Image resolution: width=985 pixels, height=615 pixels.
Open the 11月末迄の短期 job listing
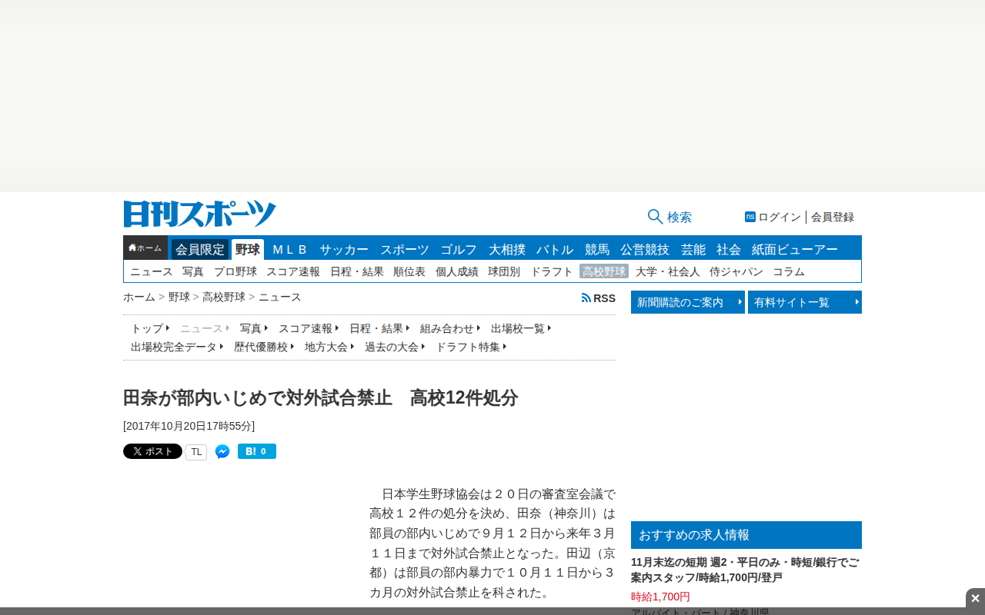(745, 570)
